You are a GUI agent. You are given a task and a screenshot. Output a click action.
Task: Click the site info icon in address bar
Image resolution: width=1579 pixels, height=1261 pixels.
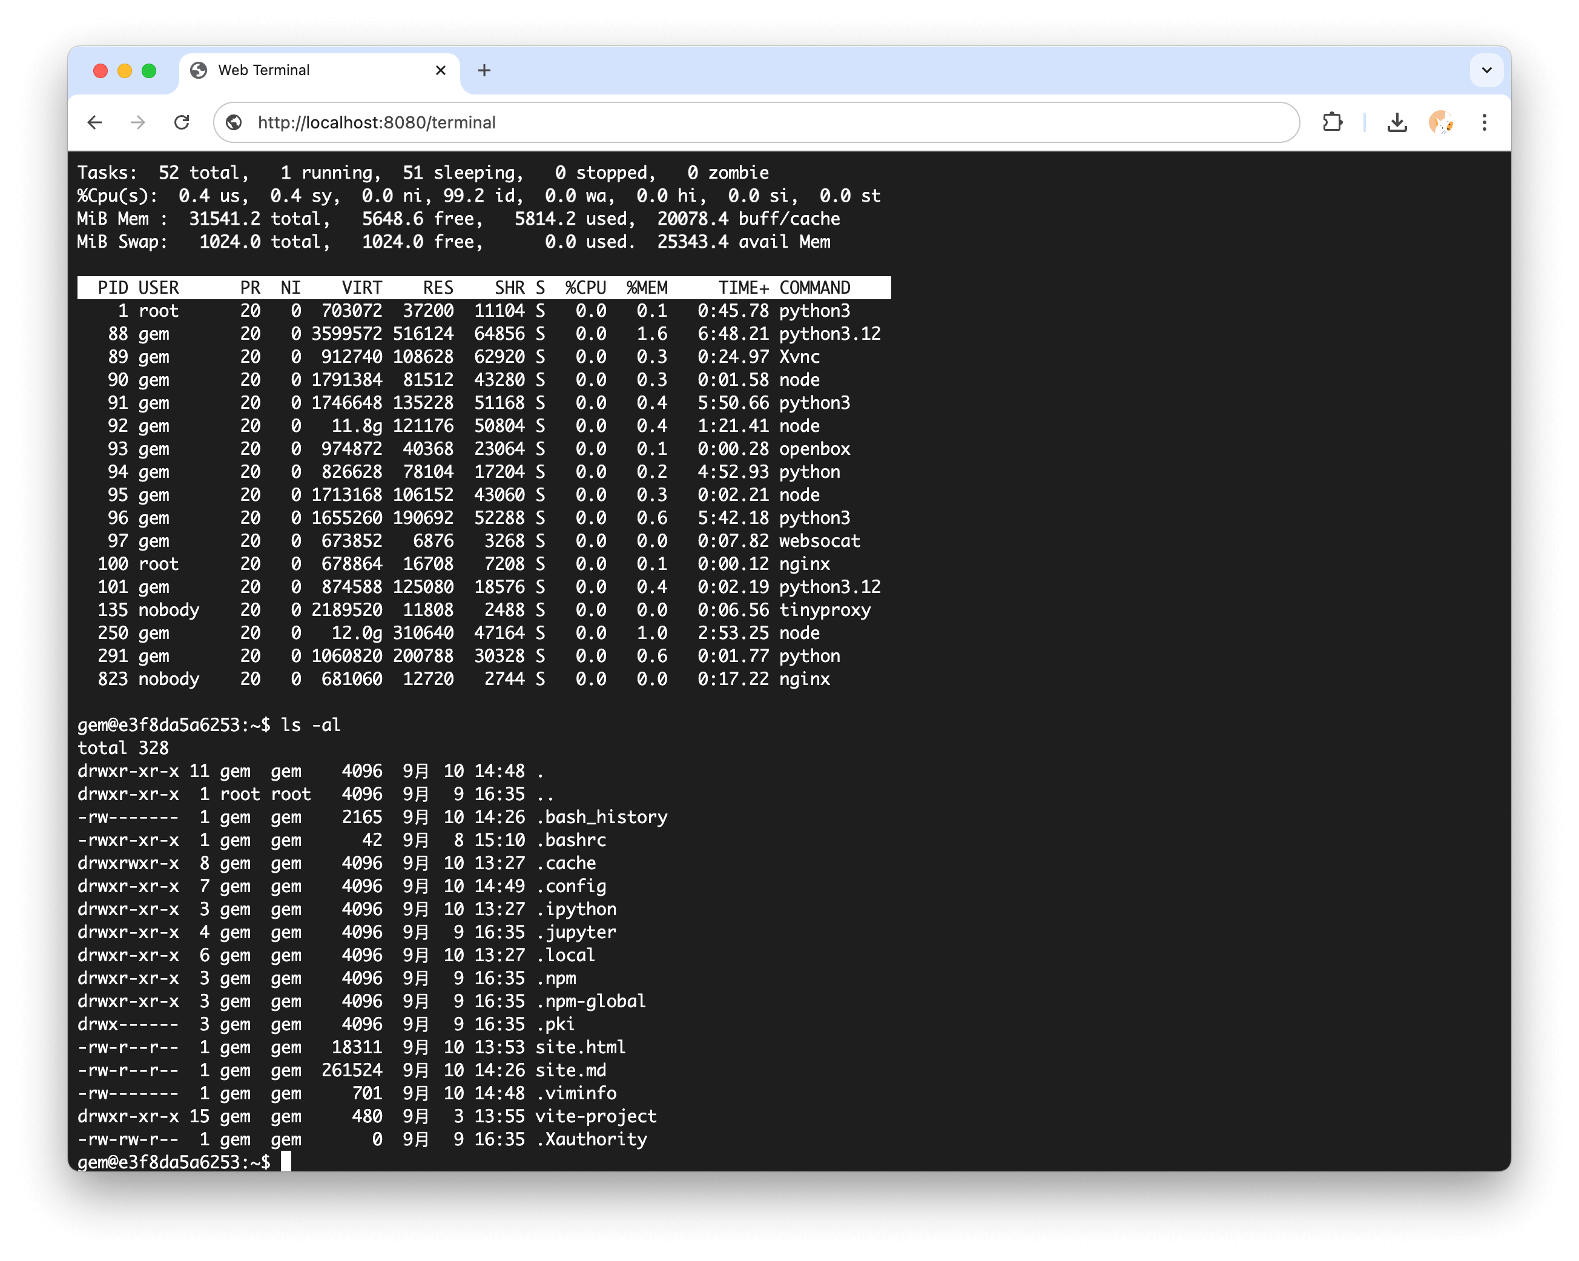pyautogui.click(x=234, y=122)
